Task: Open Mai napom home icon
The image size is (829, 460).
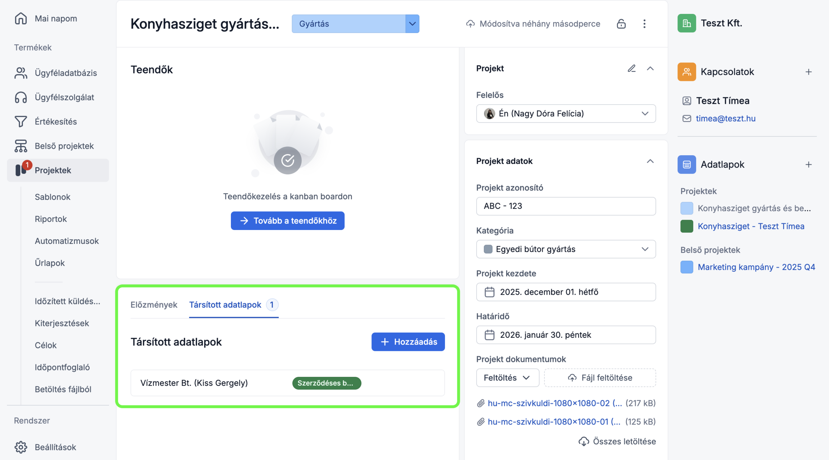Action: tap(21, 18)
